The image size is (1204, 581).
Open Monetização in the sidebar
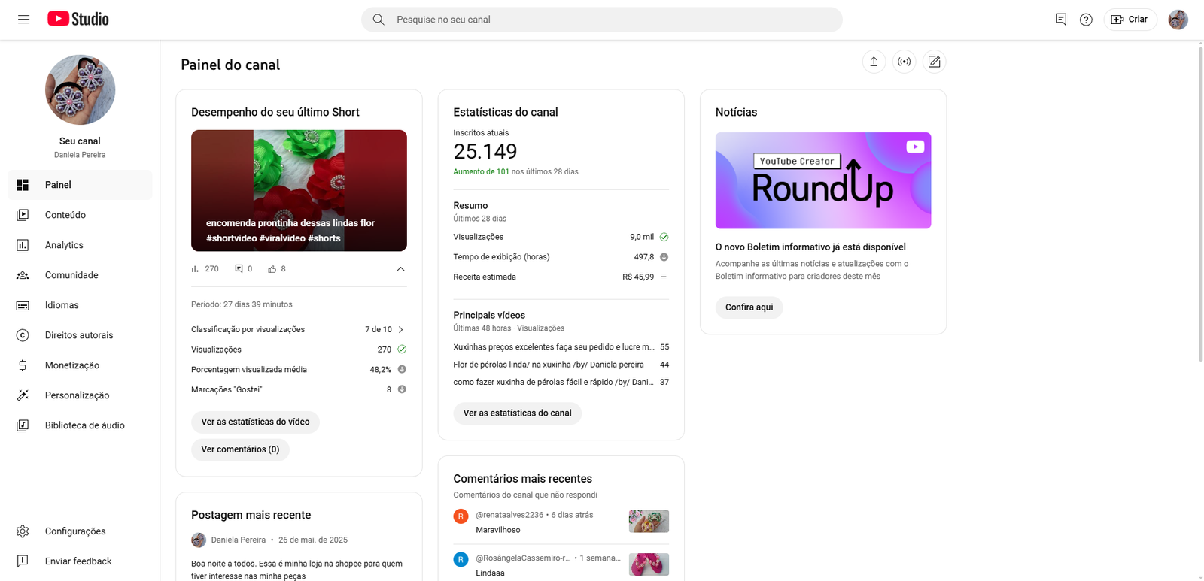(x=80, y=365)
